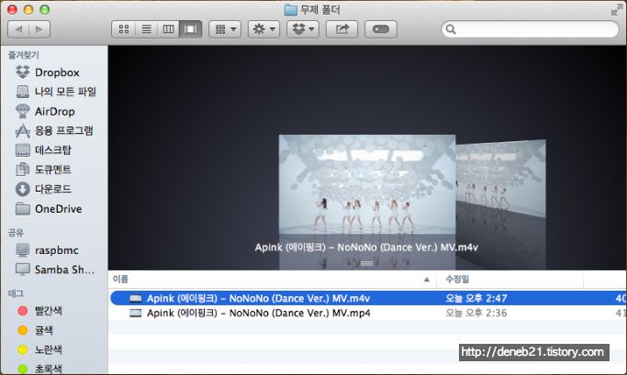
Task: Open OneDrive folder in the sidebar
Action: [49, 208]
